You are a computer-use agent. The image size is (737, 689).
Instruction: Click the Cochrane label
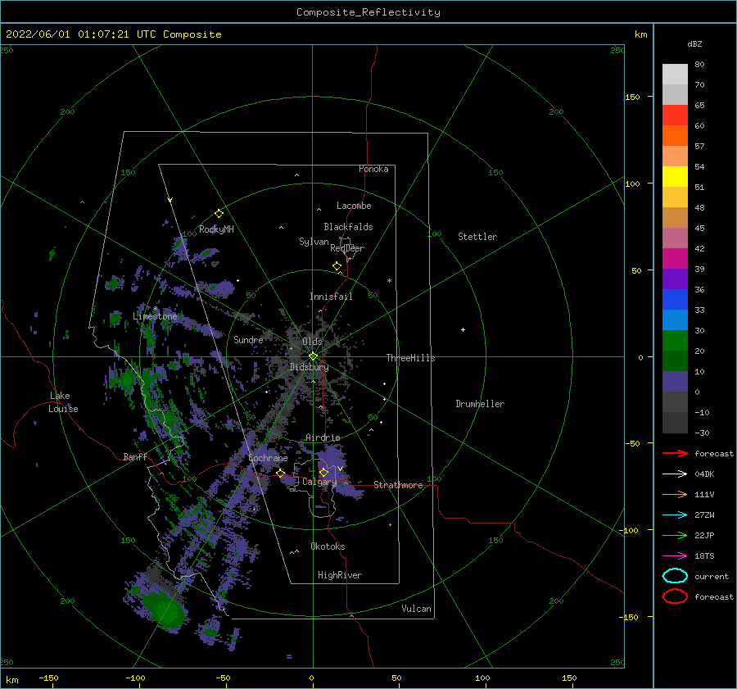pyautogui.click(x=268, y=458)
